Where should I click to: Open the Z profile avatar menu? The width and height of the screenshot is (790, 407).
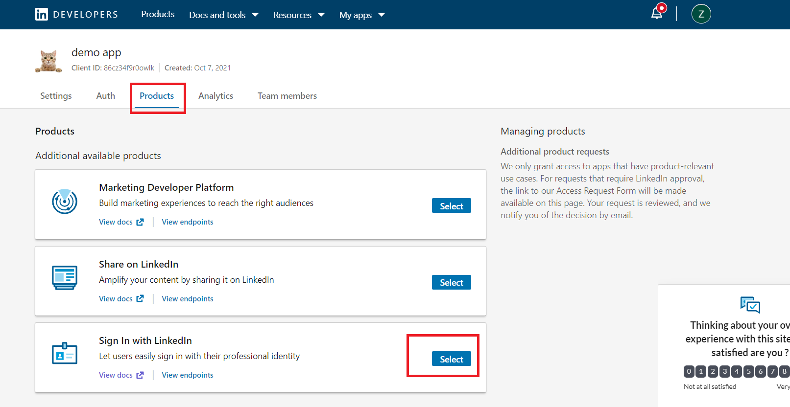coord(701,14)
